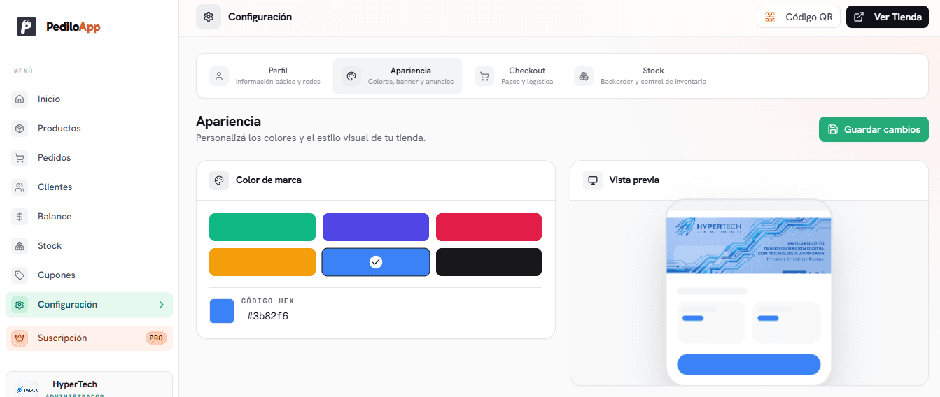Click the HyperTech account name
940x397 pixels.
click(x=75, y=384)
